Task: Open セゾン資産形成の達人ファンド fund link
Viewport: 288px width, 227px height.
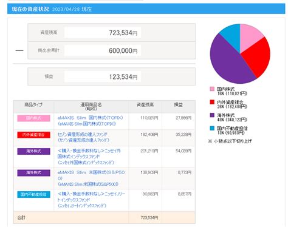Action: 83,137
